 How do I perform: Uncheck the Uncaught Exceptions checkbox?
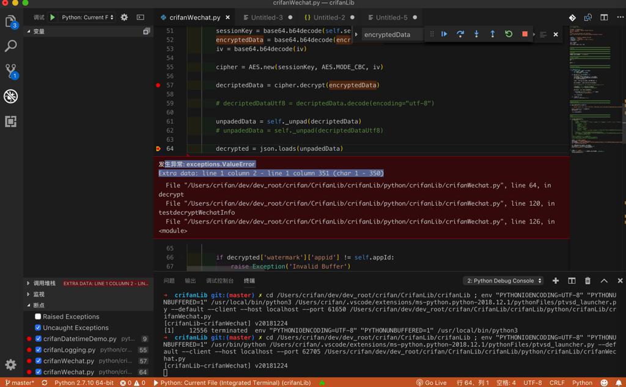[38, 328]
